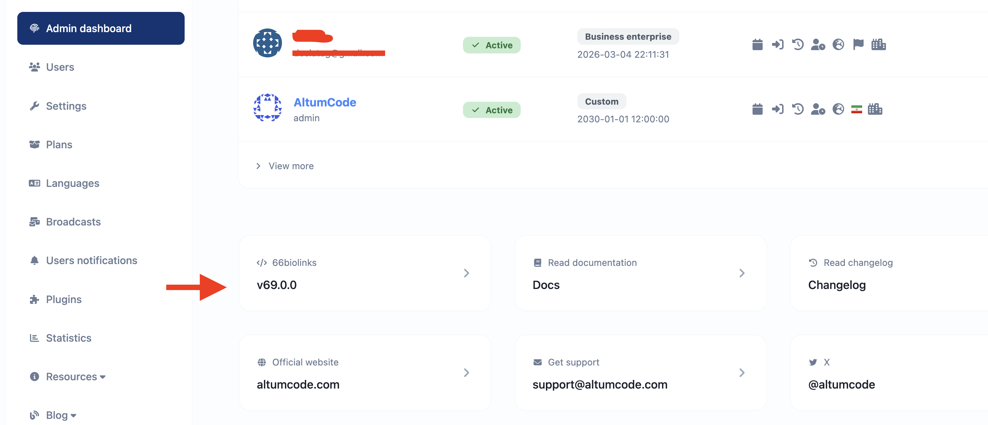Open the Read documentation Docs card

pos(640,273)
